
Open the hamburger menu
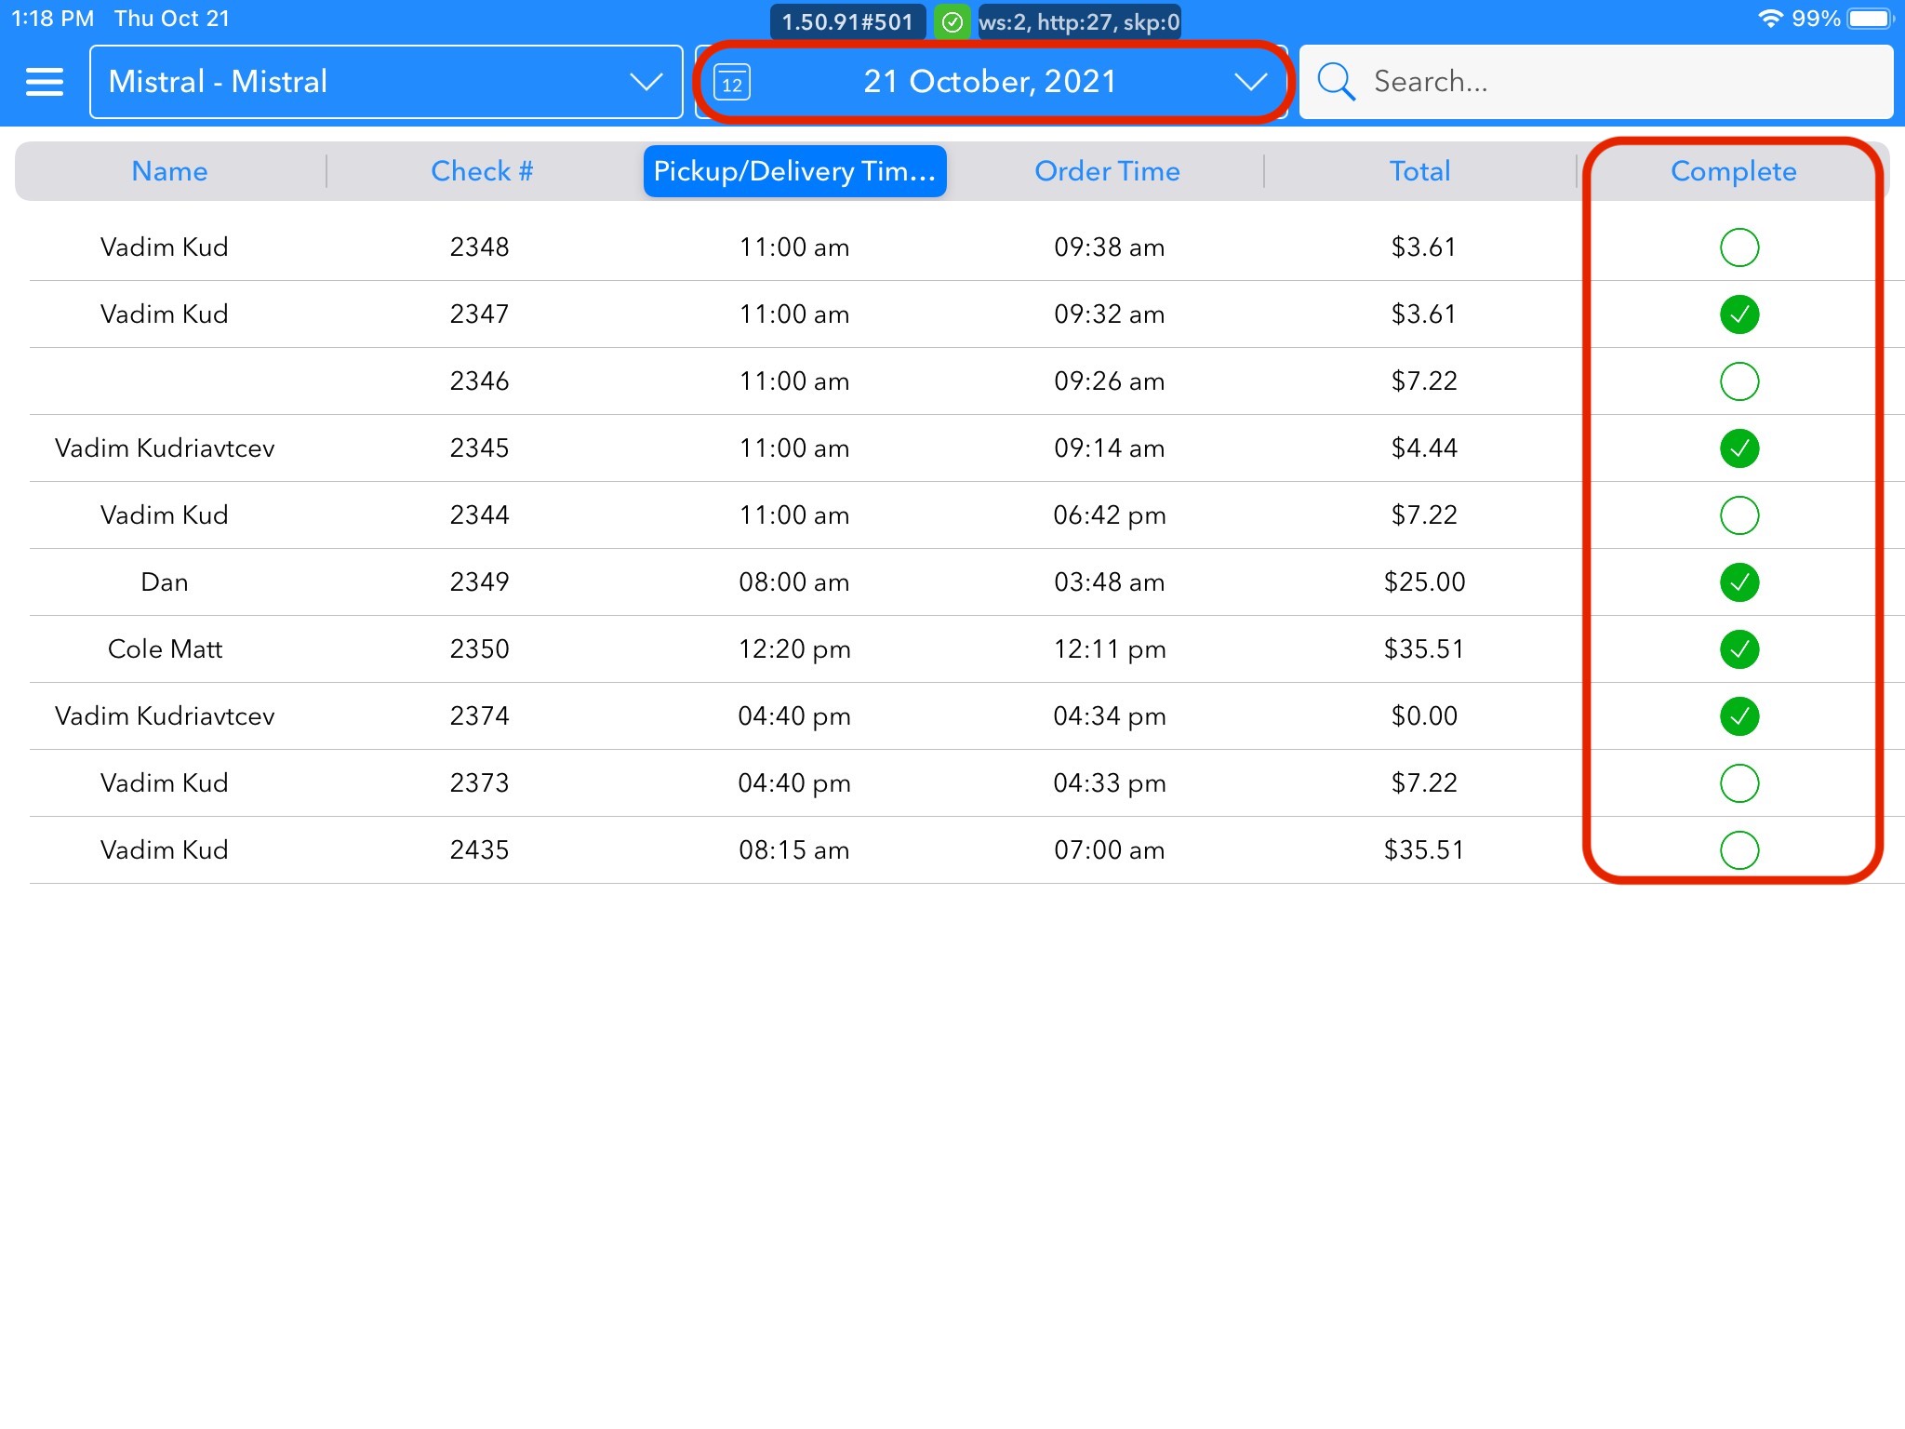coord(44,82)
